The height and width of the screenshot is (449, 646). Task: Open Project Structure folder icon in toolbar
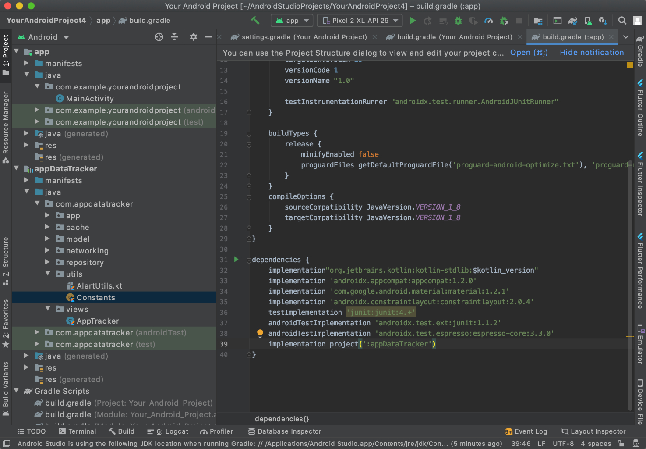pyautogui.click(x=538, y=21)
